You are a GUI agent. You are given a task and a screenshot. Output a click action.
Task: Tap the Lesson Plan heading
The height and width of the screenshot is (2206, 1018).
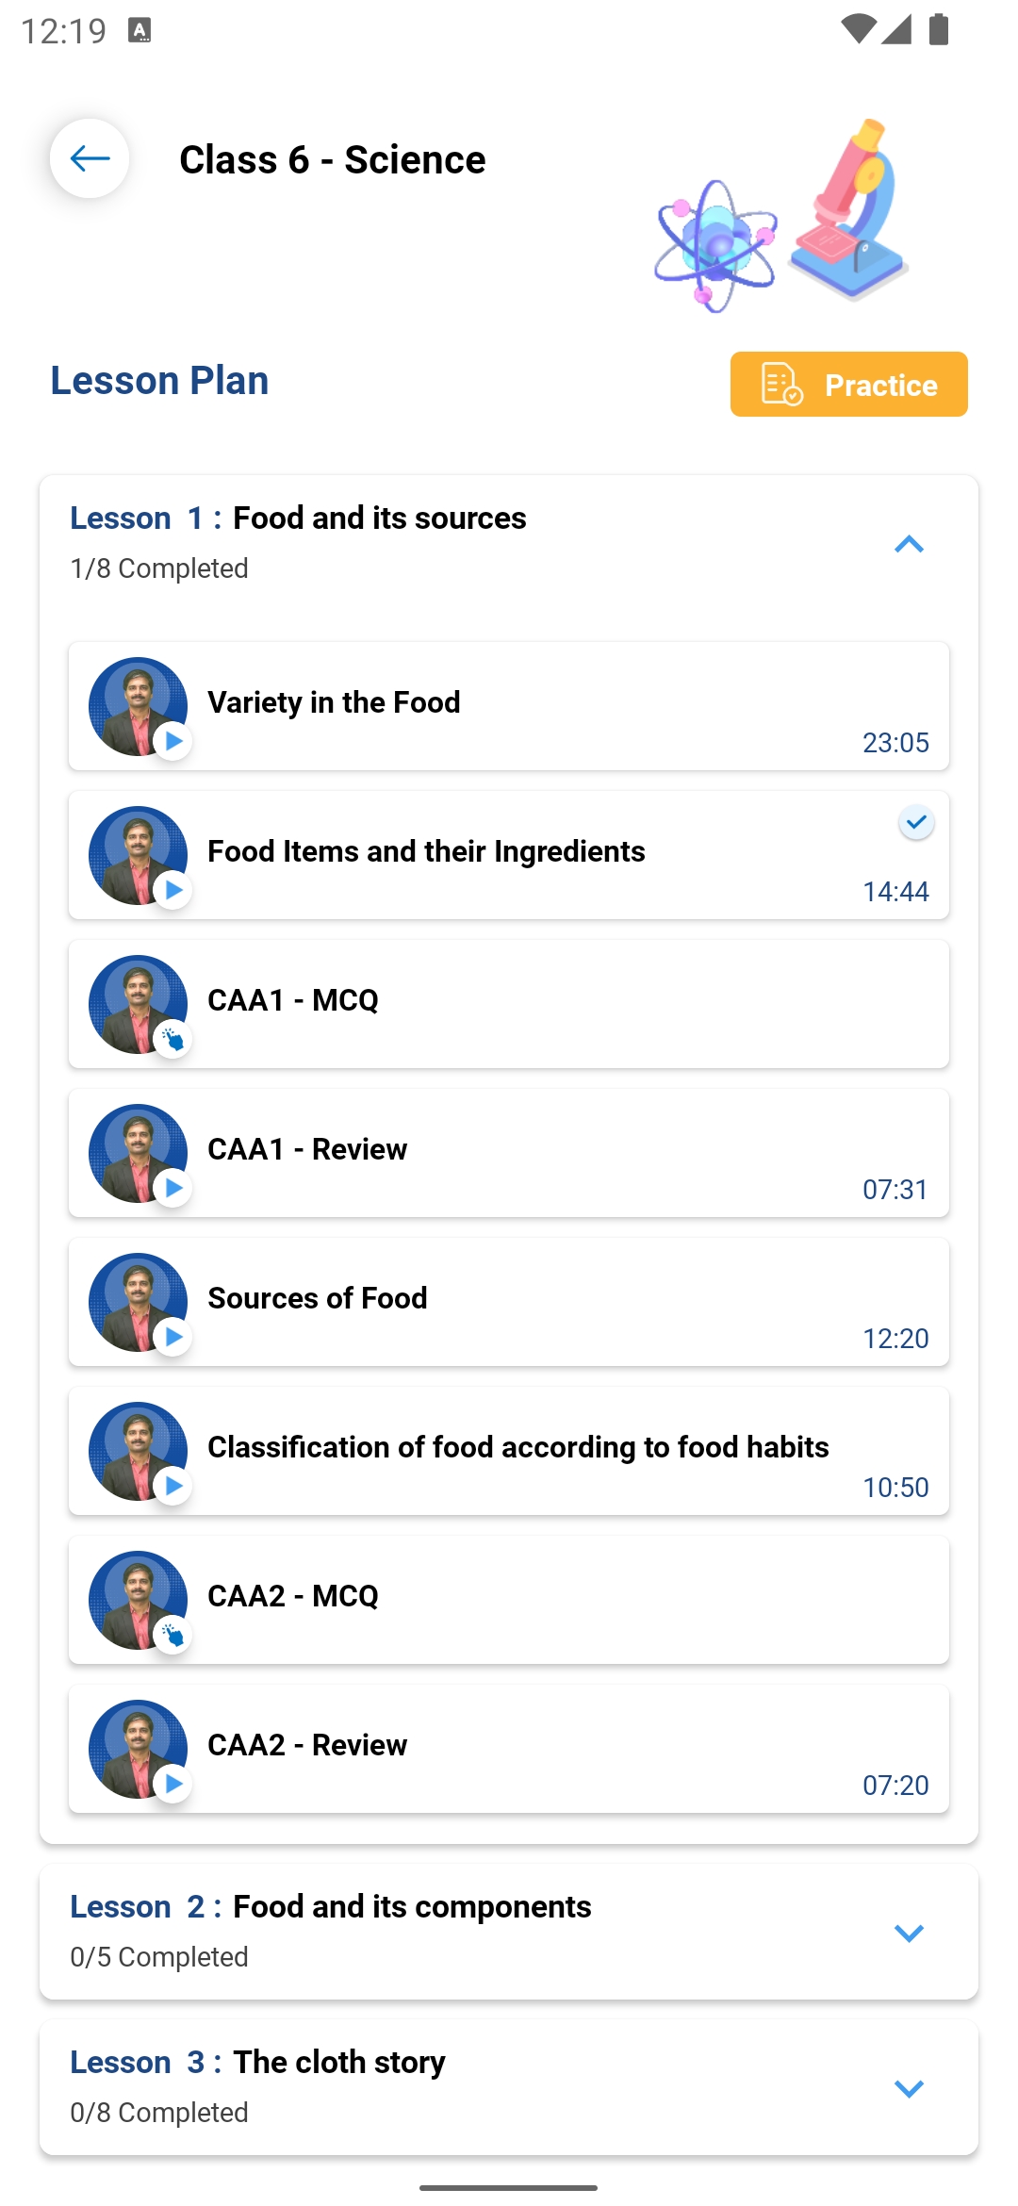pyautogui.click(x=159, y=381)
